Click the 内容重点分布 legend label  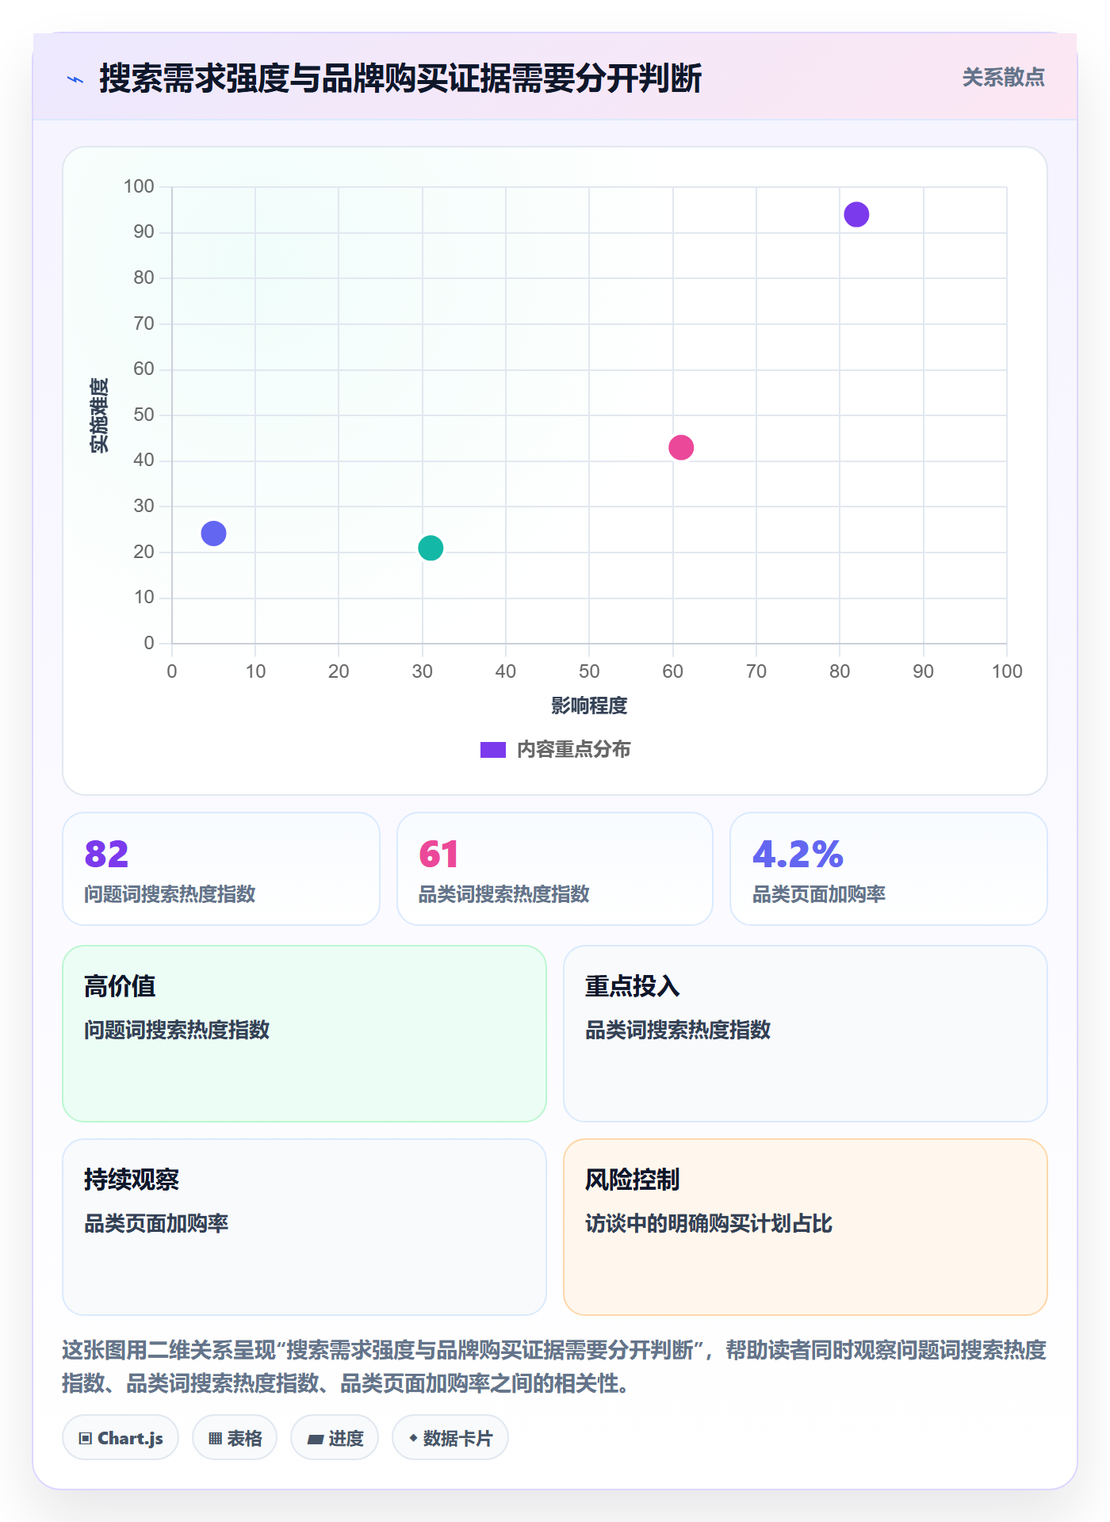point(573,750)
